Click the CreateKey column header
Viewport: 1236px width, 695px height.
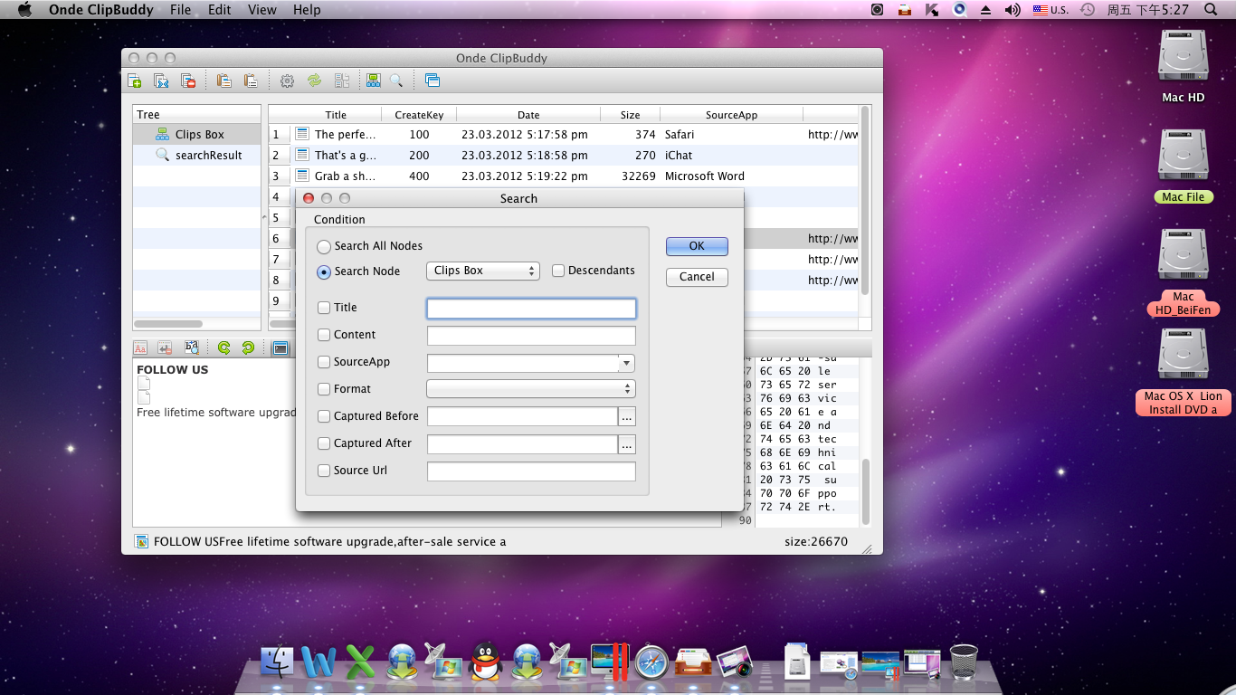pos(419,115)
